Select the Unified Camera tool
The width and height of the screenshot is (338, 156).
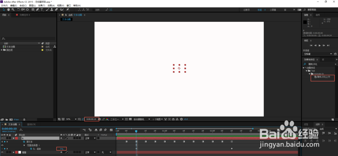pos(23,10)
